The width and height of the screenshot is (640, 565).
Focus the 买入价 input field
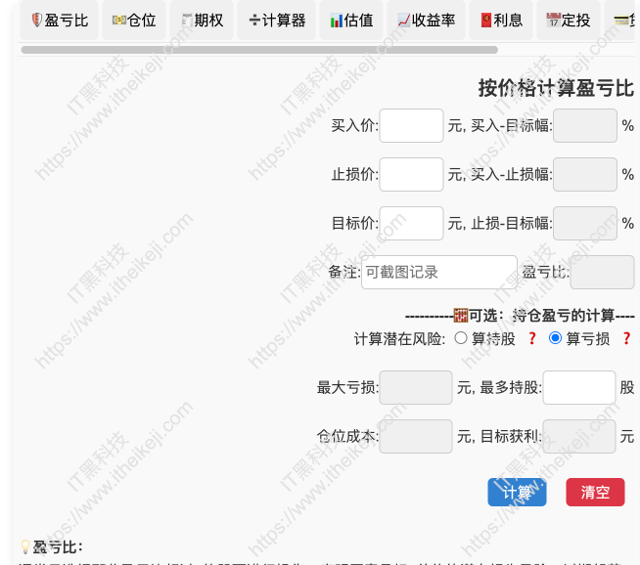pyautogui.click(x=411, y=125)
